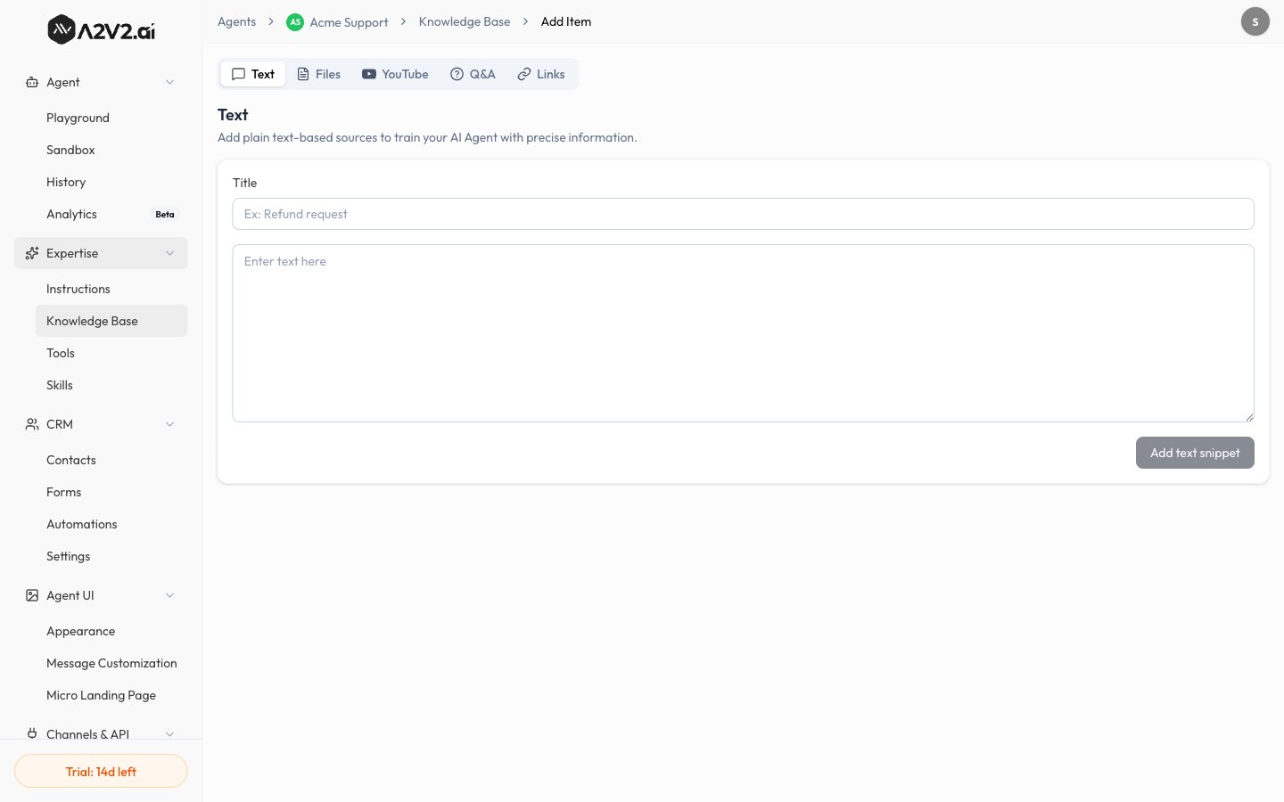1284x802 pixels.
Task: Click the Text speech bubble icon
Action: click(239, 74)
